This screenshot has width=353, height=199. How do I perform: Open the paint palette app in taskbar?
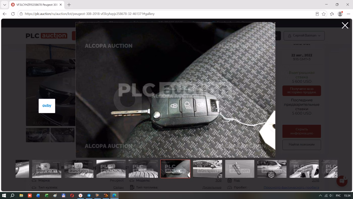pyautogui.click(x=55, y=195)
